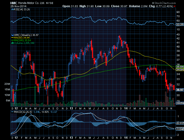
Task: Click the Volume 2,805,940 legend text
Action: pos(24,43)
